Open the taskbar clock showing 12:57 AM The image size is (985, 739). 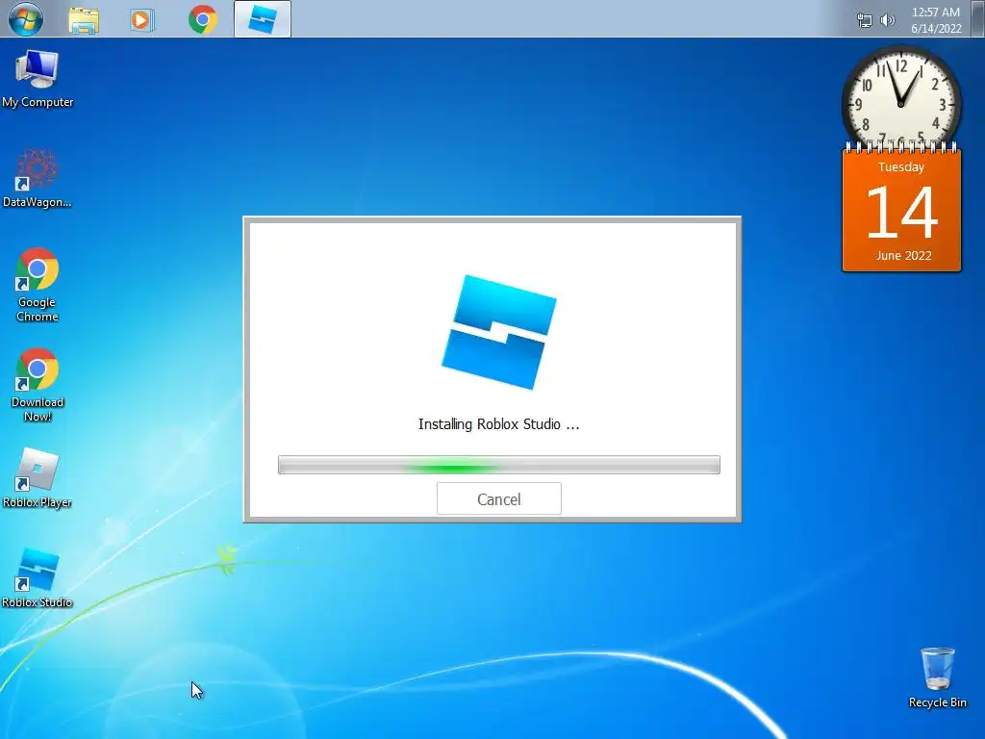[935, 12]
